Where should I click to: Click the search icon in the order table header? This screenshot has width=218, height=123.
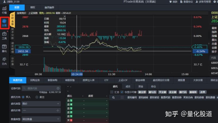[x=113, y=97]
